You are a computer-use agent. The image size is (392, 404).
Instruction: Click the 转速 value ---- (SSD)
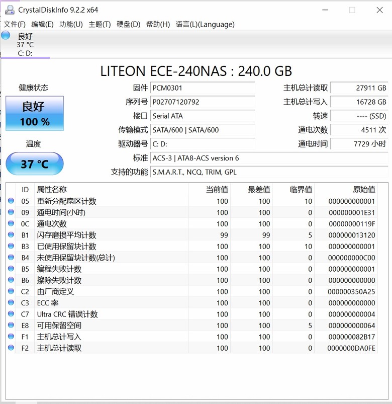pos(359,116)
